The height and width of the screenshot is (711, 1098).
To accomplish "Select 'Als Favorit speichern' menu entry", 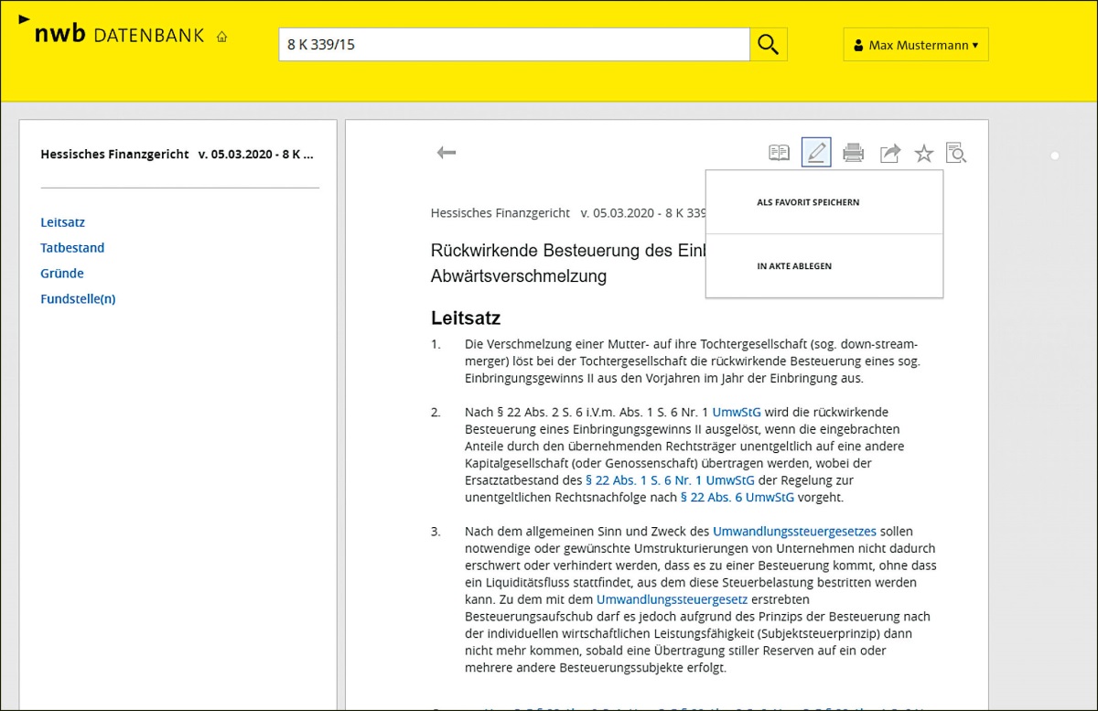I will point(808,202).
